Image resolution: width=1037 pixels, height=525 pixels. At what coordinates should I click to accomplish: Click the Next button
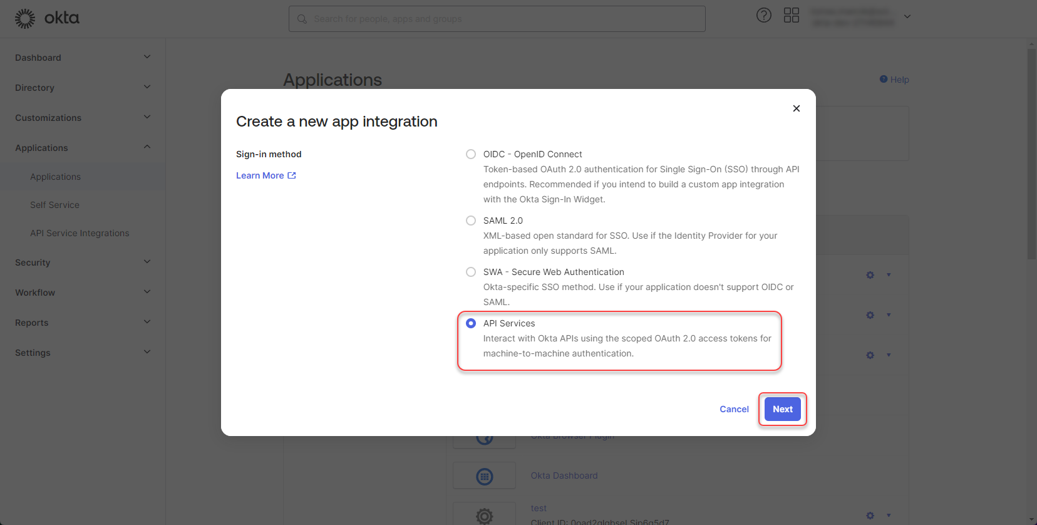[x=783, y=409]
